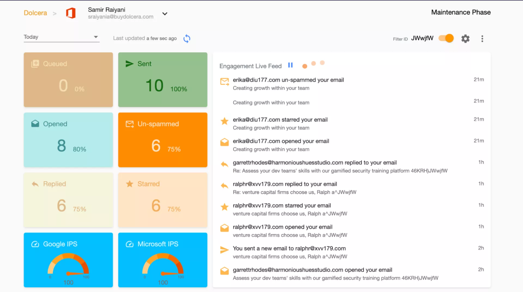The image size is (523, 292).
Task: Expand the Samir Raiyani account dropdown
Action: click(x=165, y=14)
